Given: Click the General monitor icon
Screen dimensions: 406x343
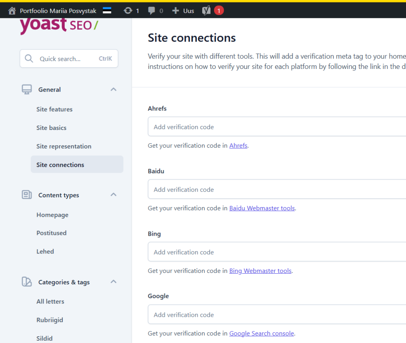Looking at the screenshot, I should (27, 90).
